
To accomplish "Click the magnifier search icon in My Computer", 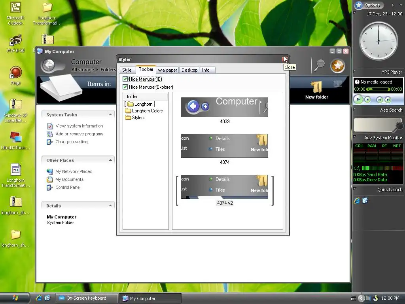I will point(320,65).
